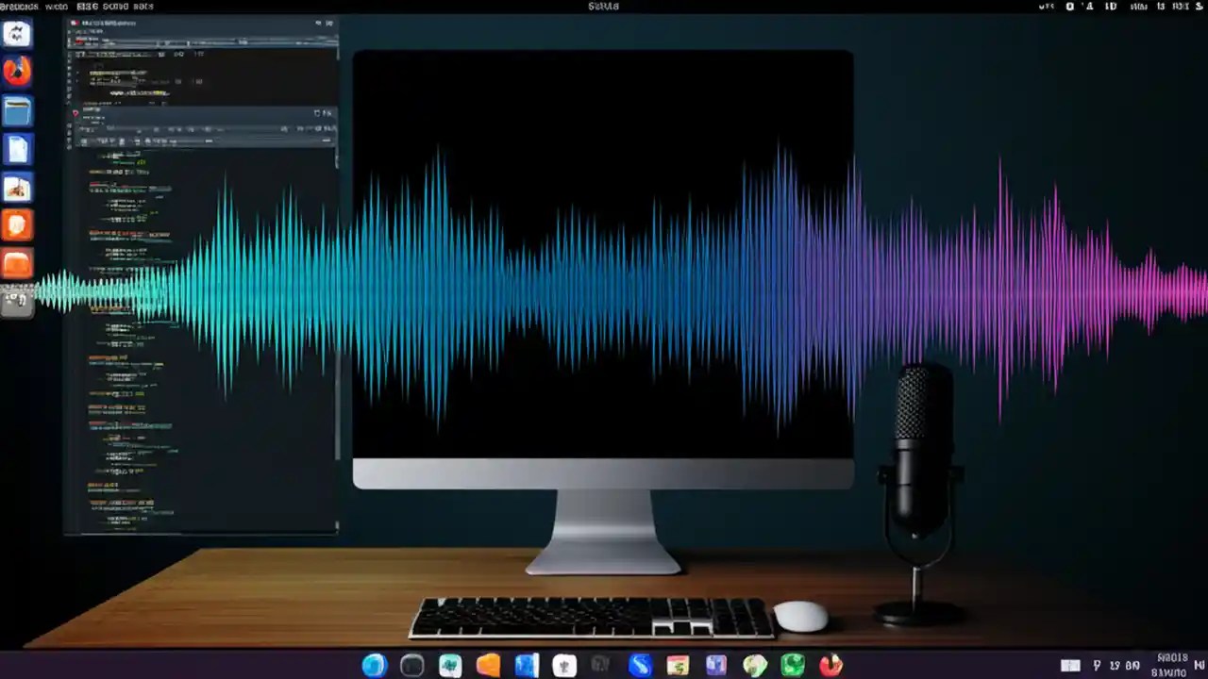Select the document file icon in the dock

[17, 148]
